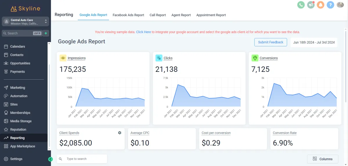Screen dimensions: 348x166
Task: Click the Submit Feedback button
Action: pos(271,42)
